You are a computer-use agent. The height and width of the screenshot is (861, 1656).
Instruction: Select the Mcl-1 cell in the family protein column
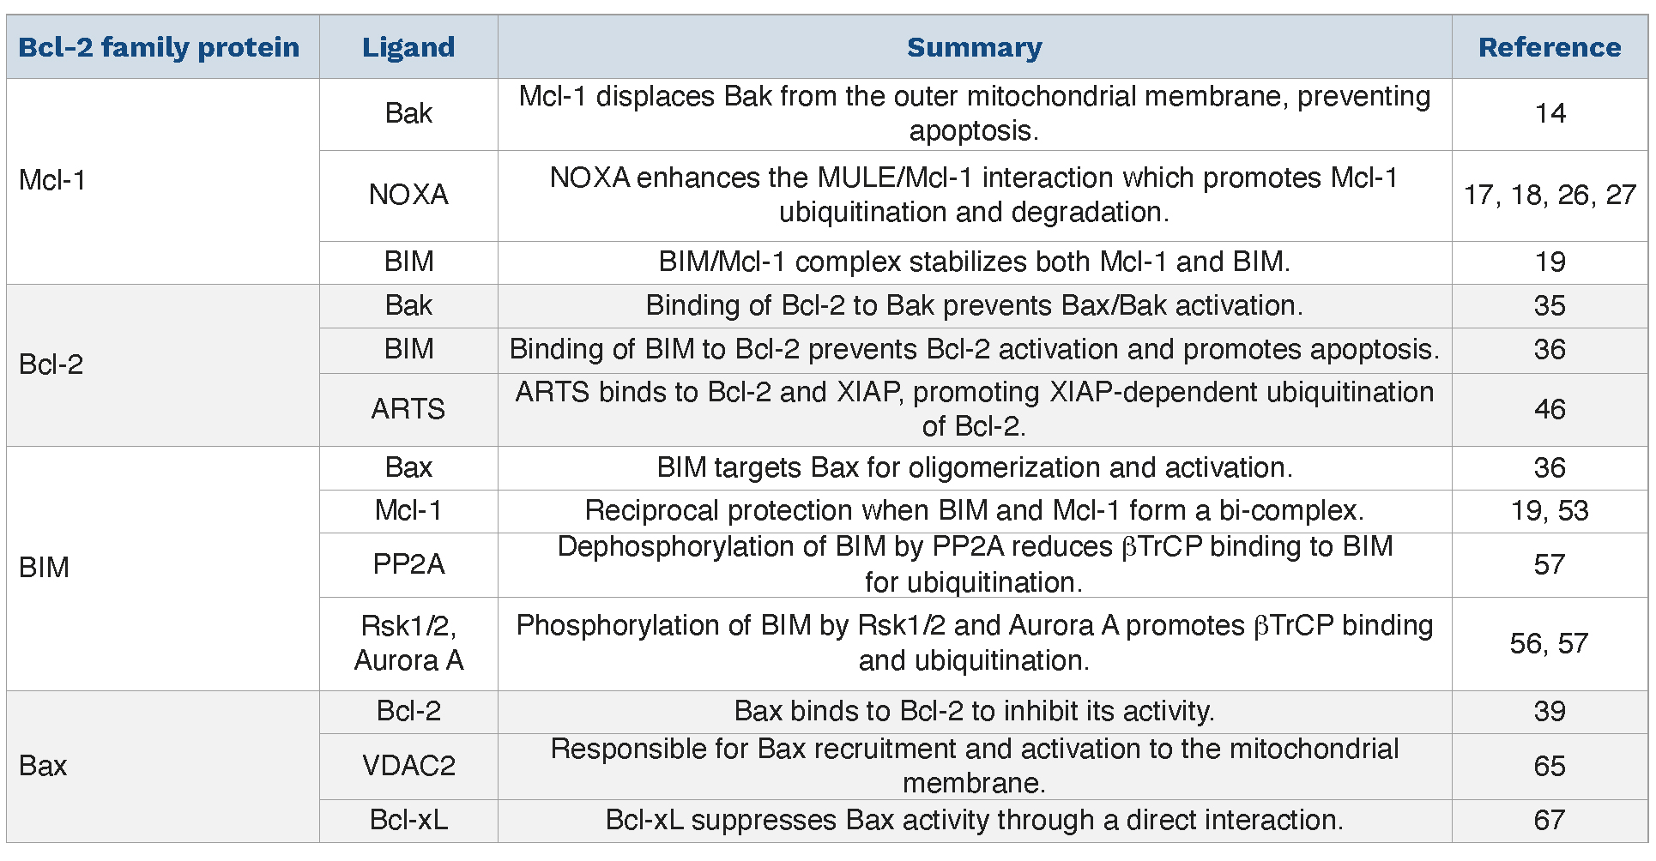click(x=52, y=180)
